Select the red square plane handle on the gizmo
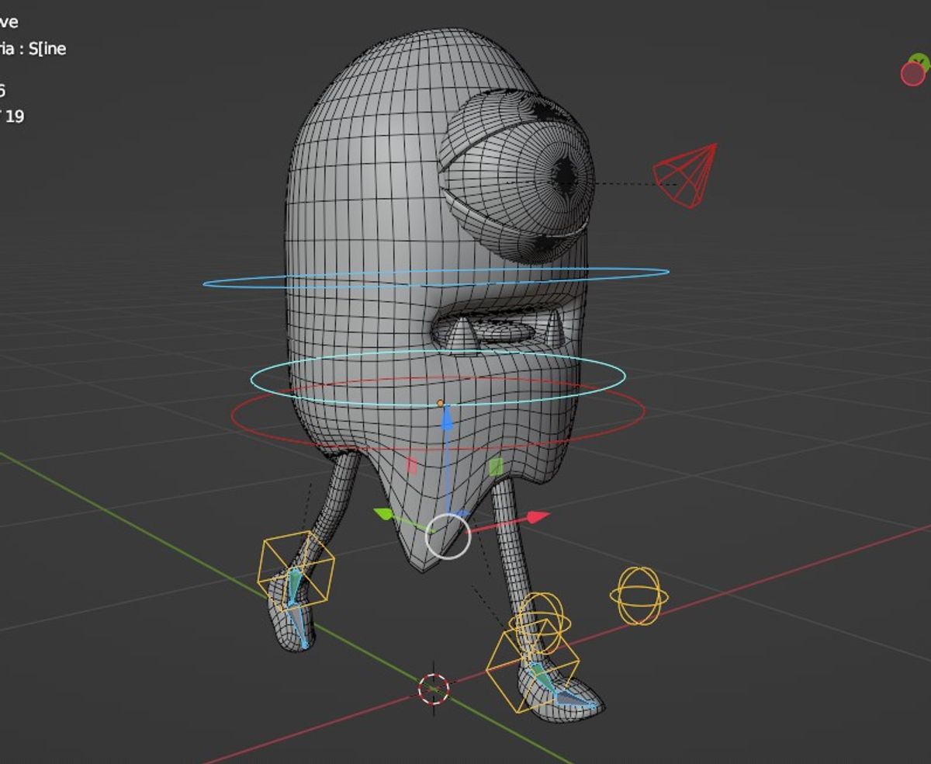The width and height of the screenshot is (931, 764). point(412,466)
